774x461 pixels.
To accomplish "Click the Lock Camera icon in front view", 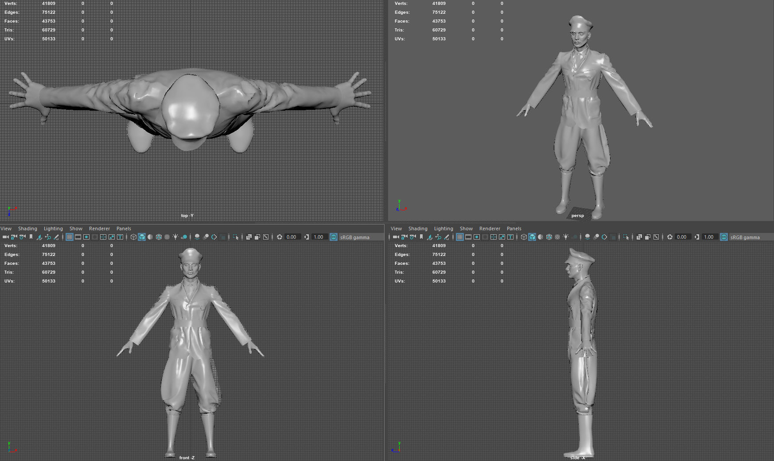I will (x=14, y=237).
